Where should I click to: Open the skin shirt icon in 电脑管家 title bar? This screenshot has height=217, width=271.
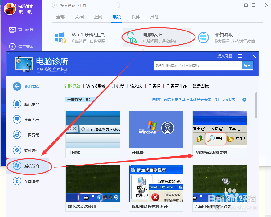tap(246, 5)
